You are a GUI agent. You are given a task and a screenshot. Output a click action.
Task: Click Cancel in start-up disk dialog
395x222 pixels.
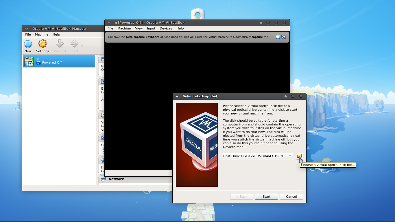[x=291, y=197]
